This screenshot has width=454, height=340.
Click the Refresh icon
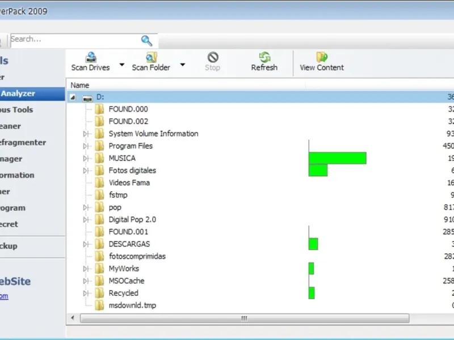pyautogui.click(x=264, y=57)
